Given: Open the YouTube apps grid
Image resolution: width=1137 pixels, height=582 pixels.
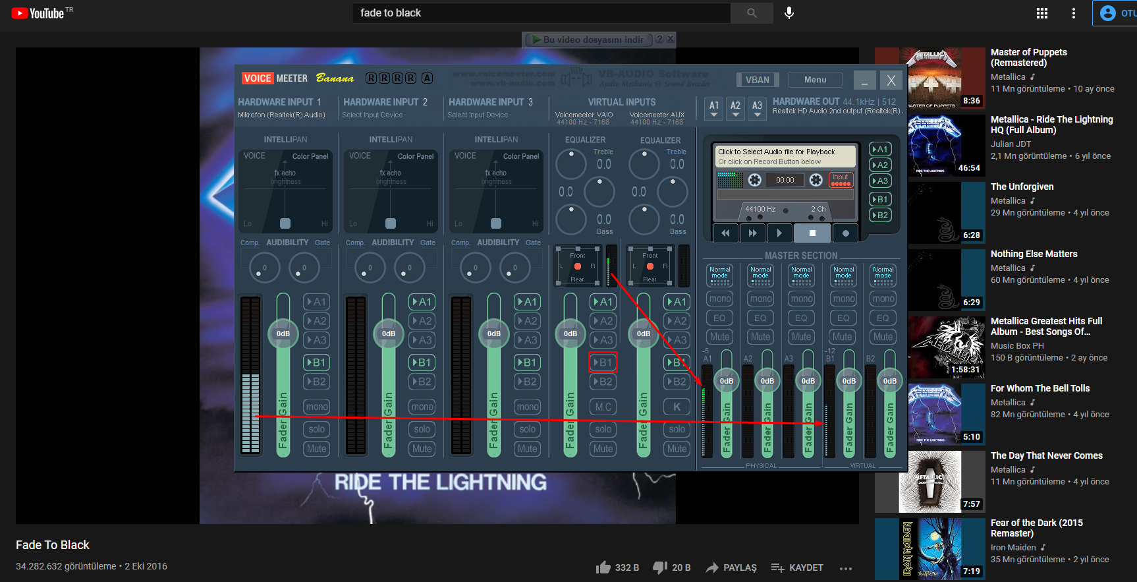Looking at the screenshot, I should point(1042,13).
